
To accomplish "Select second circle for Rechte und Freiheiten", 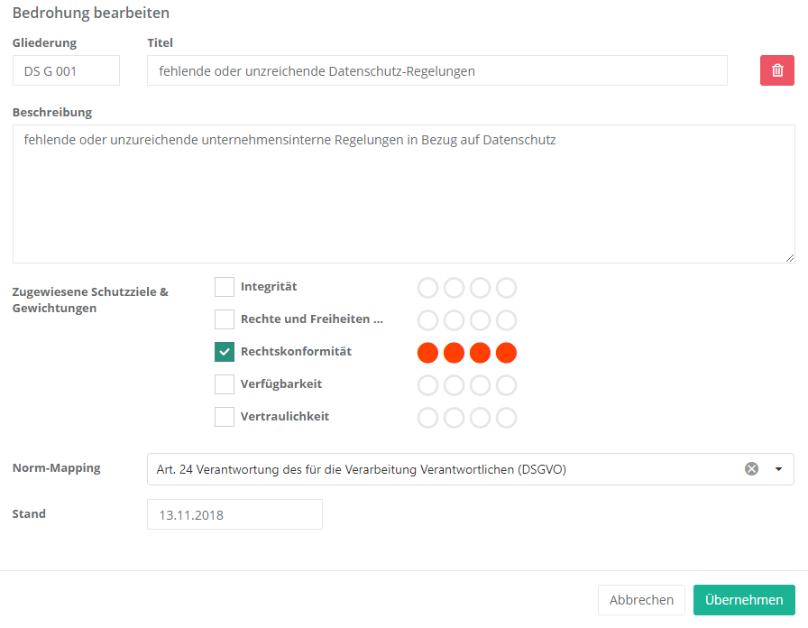I will (454, 320).
